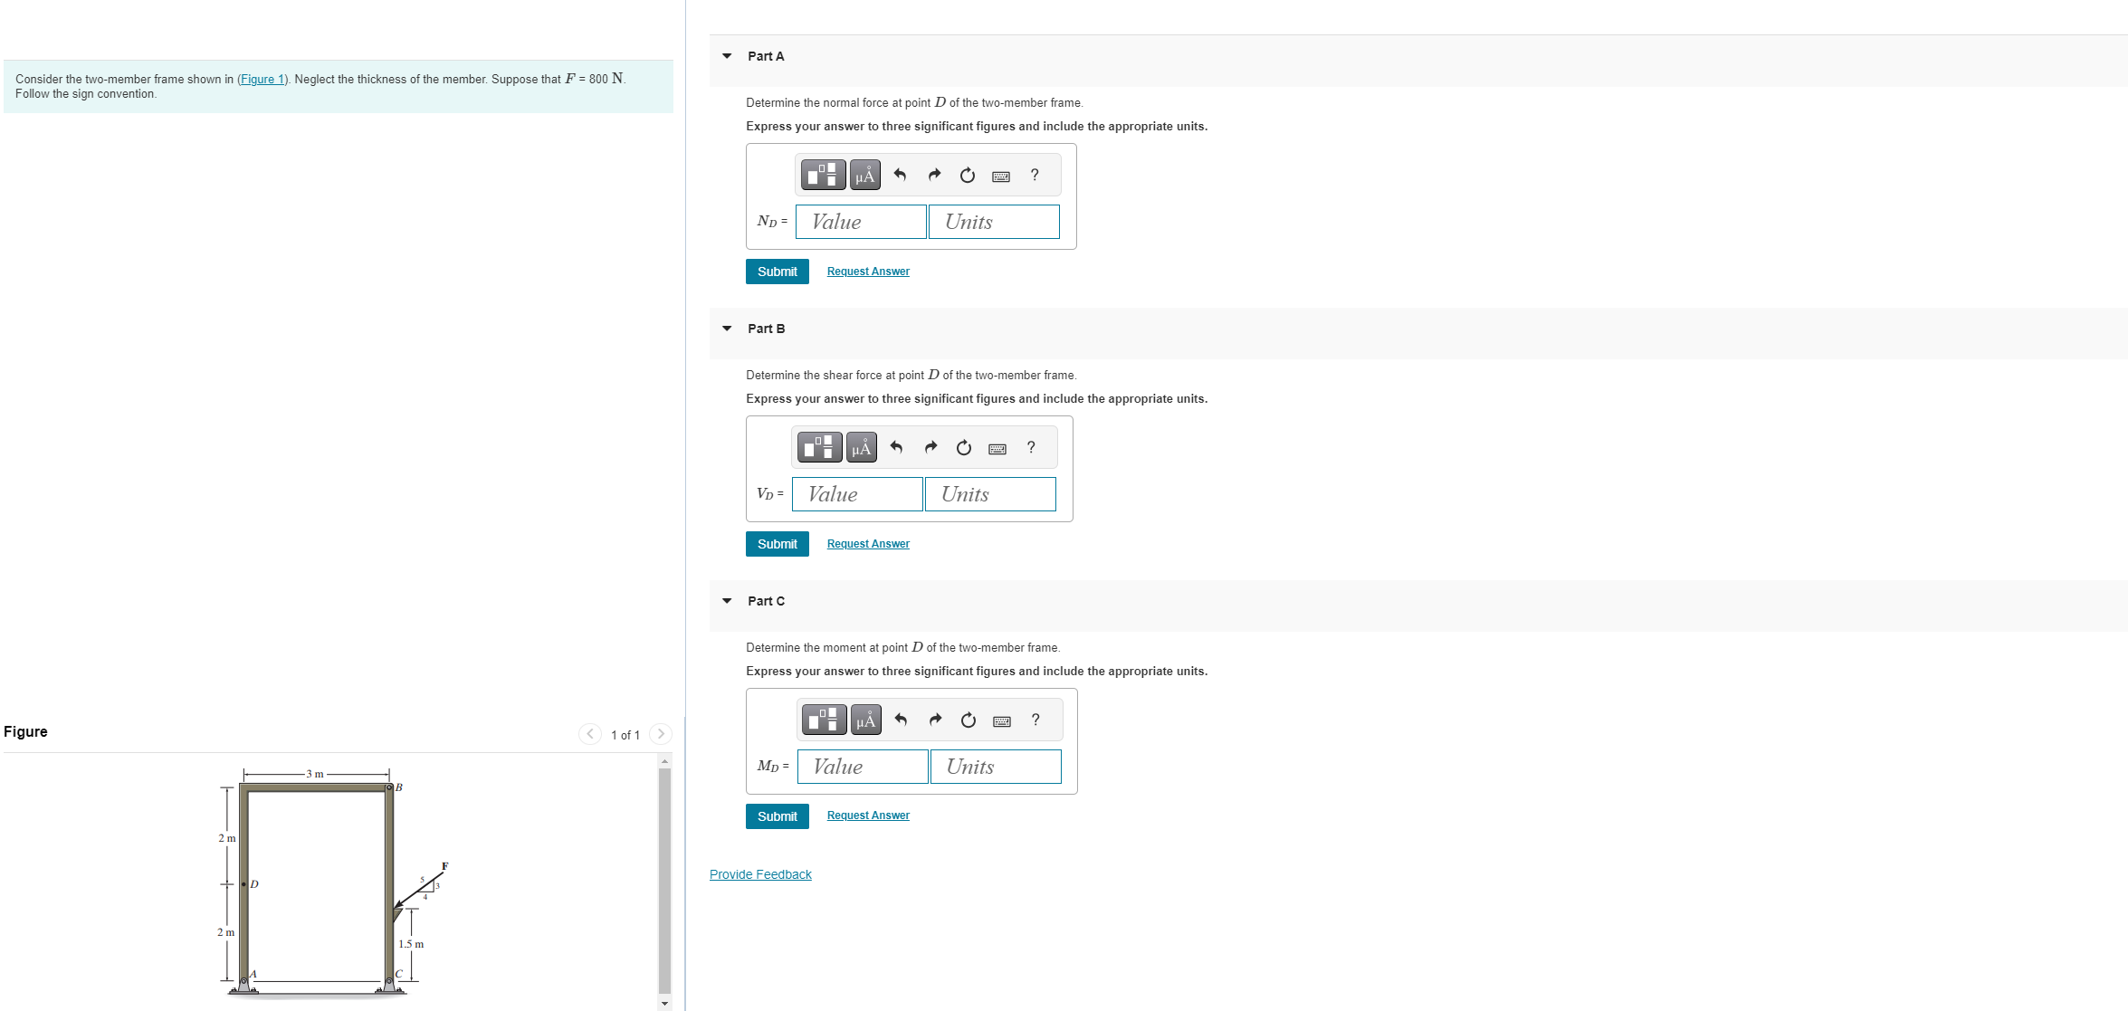The width and height of the screenshot is (2128, 1011).
Task: Go to previous figure arrow
Action: pos(590,734)
